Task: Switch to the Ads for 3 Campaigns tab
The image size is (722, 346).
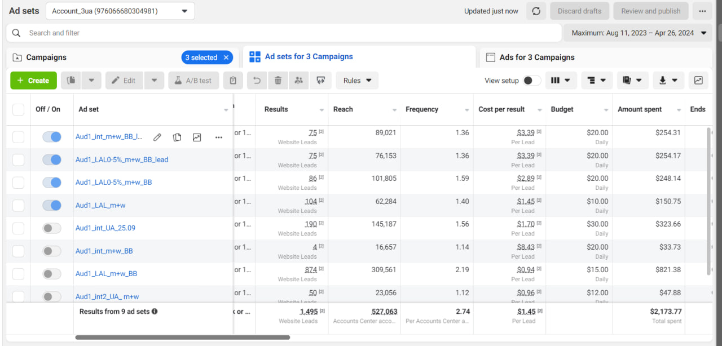Action: tap(596, 57)
